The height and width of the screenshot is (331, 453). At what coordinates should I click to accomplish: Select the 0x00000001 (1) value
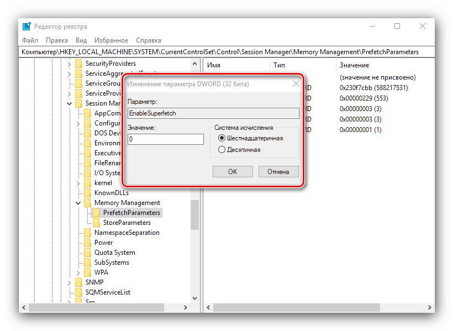(361, 130)
